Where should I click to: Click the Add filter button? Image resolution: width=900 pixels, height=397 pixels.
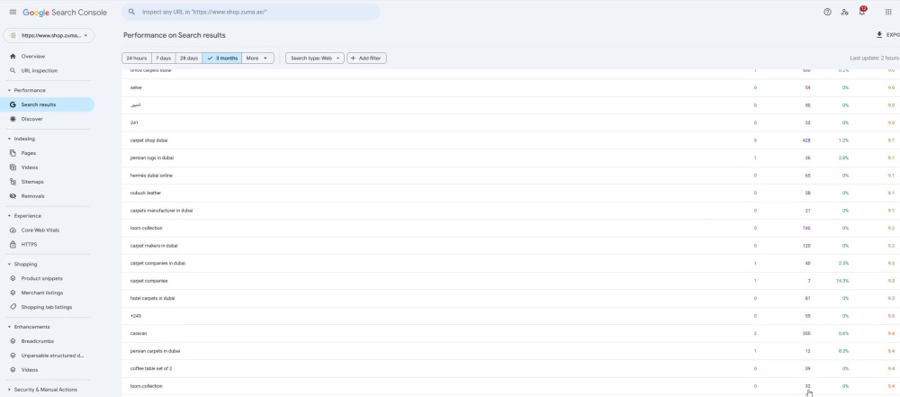click(x=367, y=58)
